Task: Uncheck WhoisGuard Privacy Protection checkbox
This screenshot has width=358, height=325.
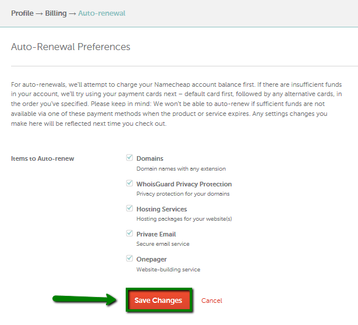Action: (x=129, y=183)
